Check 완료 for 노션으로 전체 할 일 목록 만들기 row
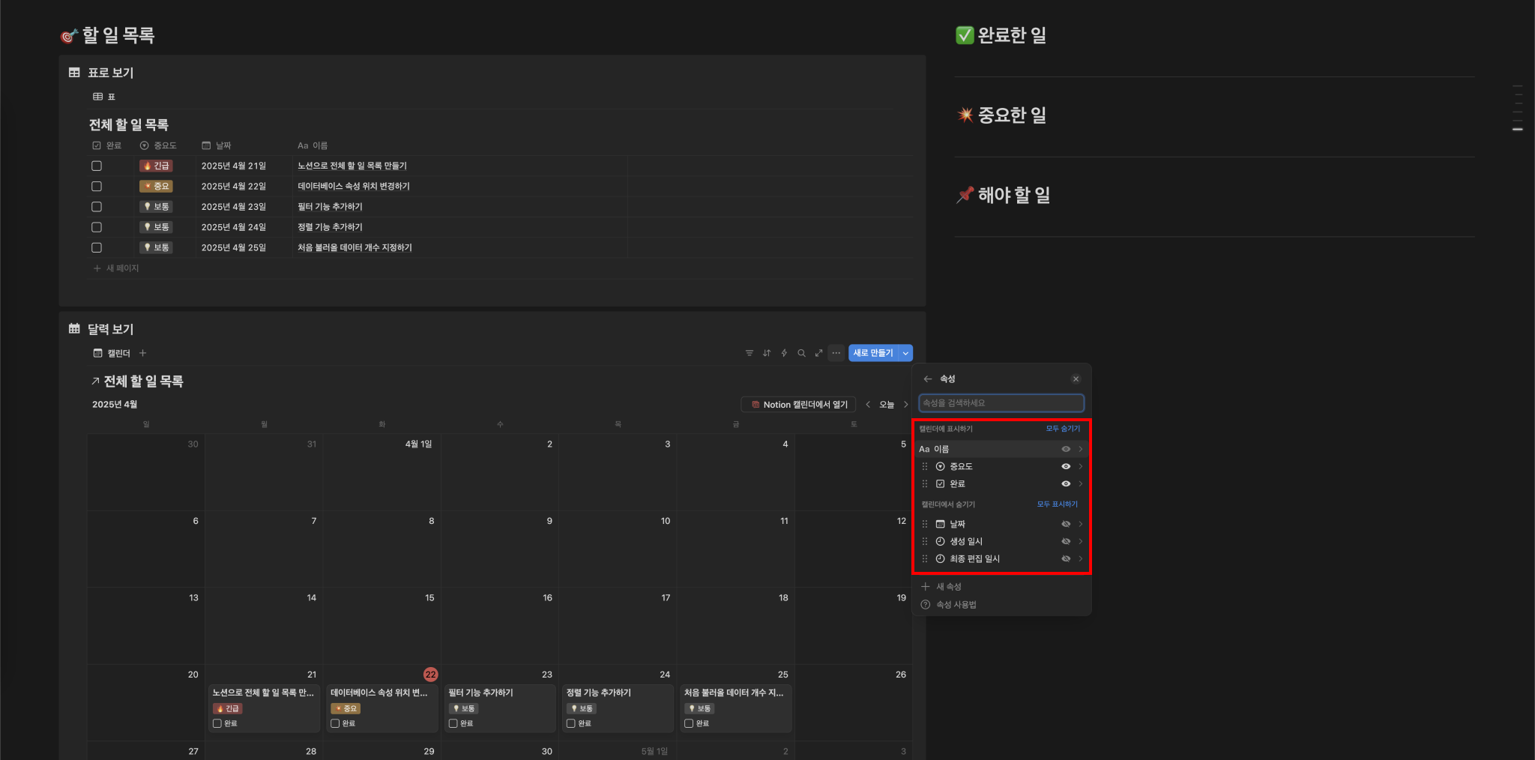This screenshot has height=760, width=1535. (x=97, y=166)
